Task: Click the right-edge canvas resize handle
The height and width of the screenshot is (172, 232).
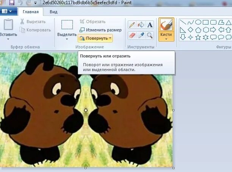Action: pos(173,110)
